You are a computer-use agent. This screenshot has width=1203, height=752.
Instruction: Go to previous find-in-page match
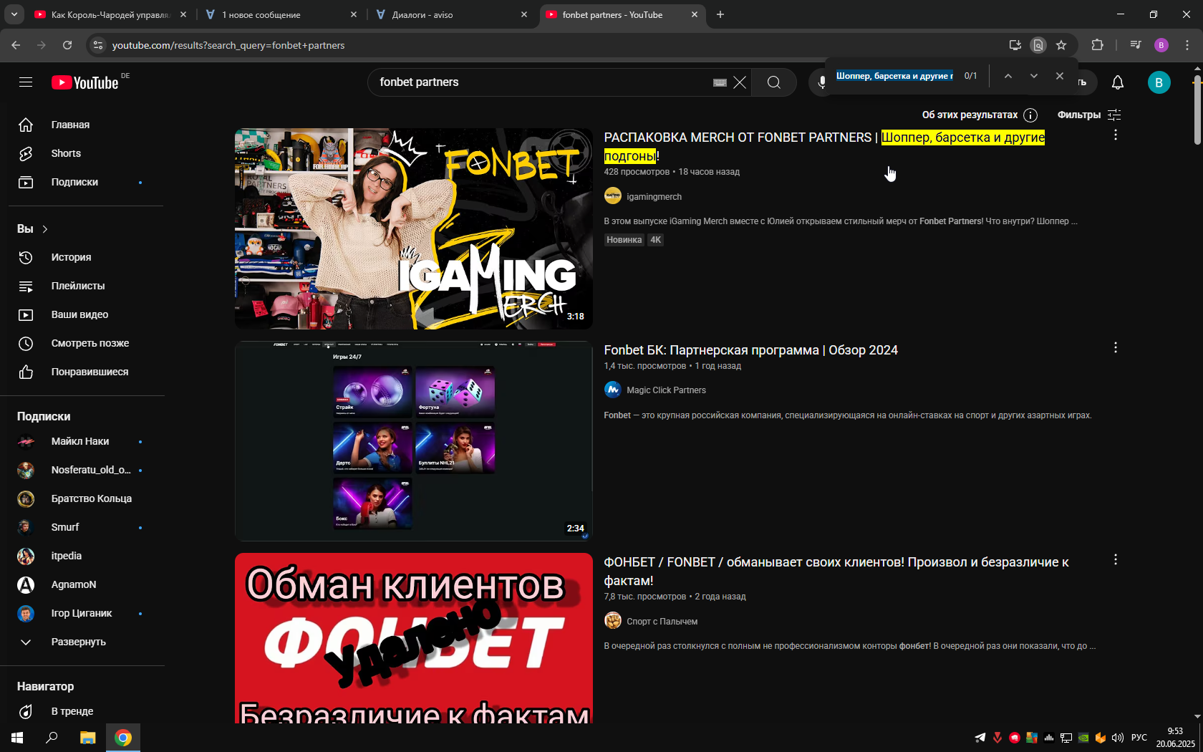coord(1008,76)
